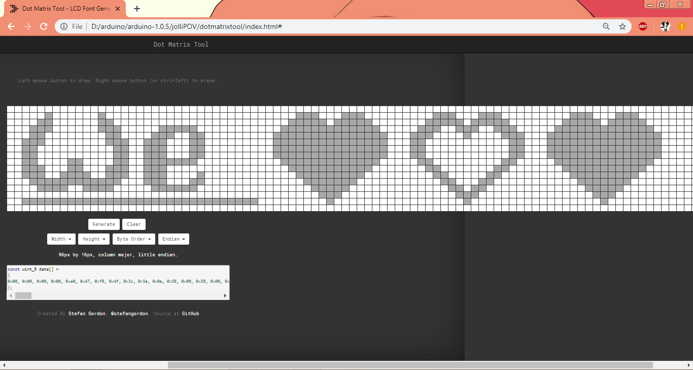The height and width of the screenshot is (370, 693).
Task: Open the Chrome profile avatar icon
Action: coord(665,26)
